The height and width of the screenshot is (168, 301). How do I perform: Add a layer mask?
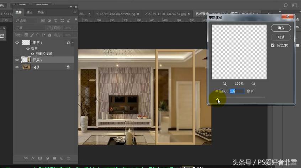coord(40,158)
